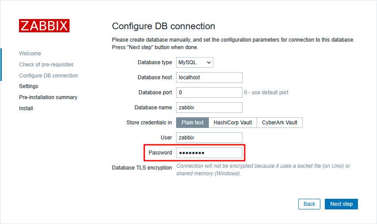
Task: Open the Welcome step in sidebar
Action: click(x=30, y=54)
